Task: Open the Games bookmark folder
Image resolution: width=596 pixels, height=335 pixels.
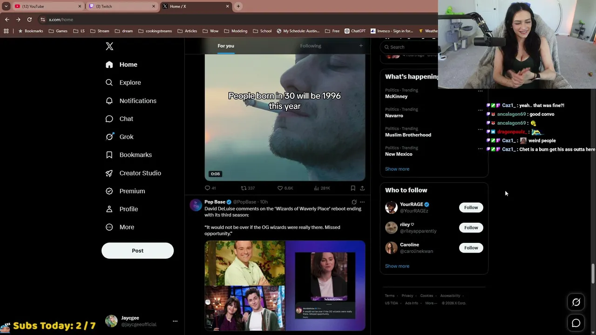Action: pyautogui.click(x=58, y=31)
